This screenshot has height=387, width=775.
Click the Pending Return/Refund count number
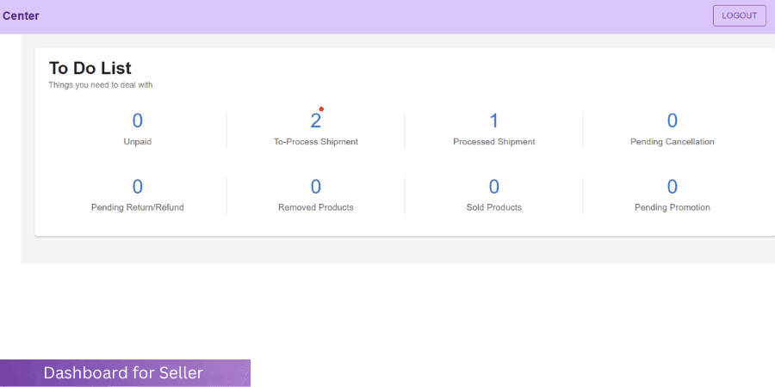pyautogui.click(x=138, y=187)
